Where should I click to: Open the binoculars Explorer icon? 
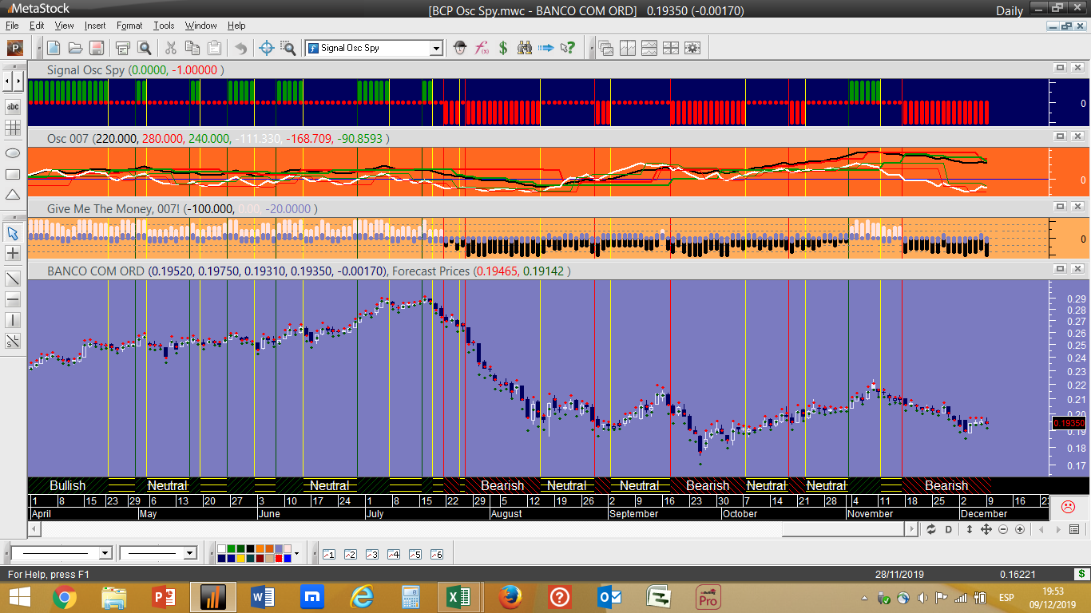point(525,48)
